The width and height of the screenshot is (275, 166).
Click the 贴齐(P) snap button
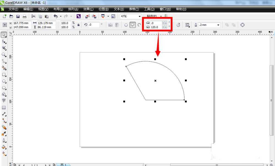click(x=152, y=16)
